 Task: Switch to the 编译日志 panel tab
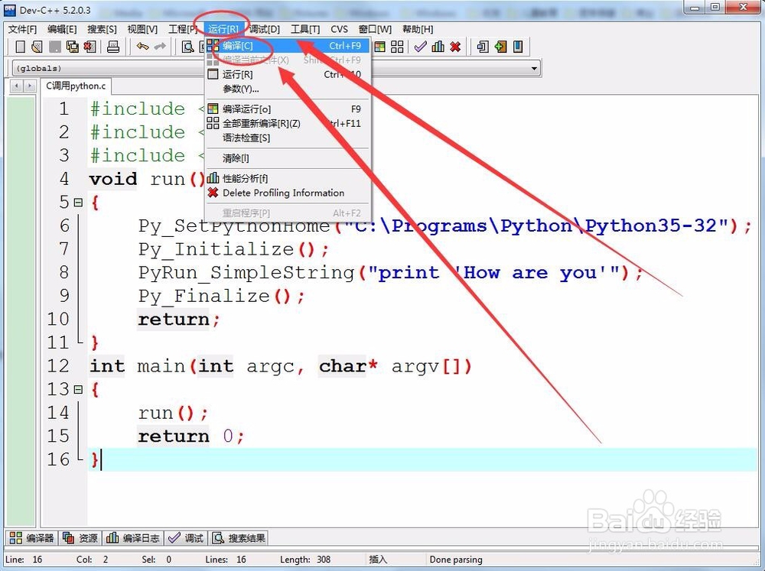134,537
